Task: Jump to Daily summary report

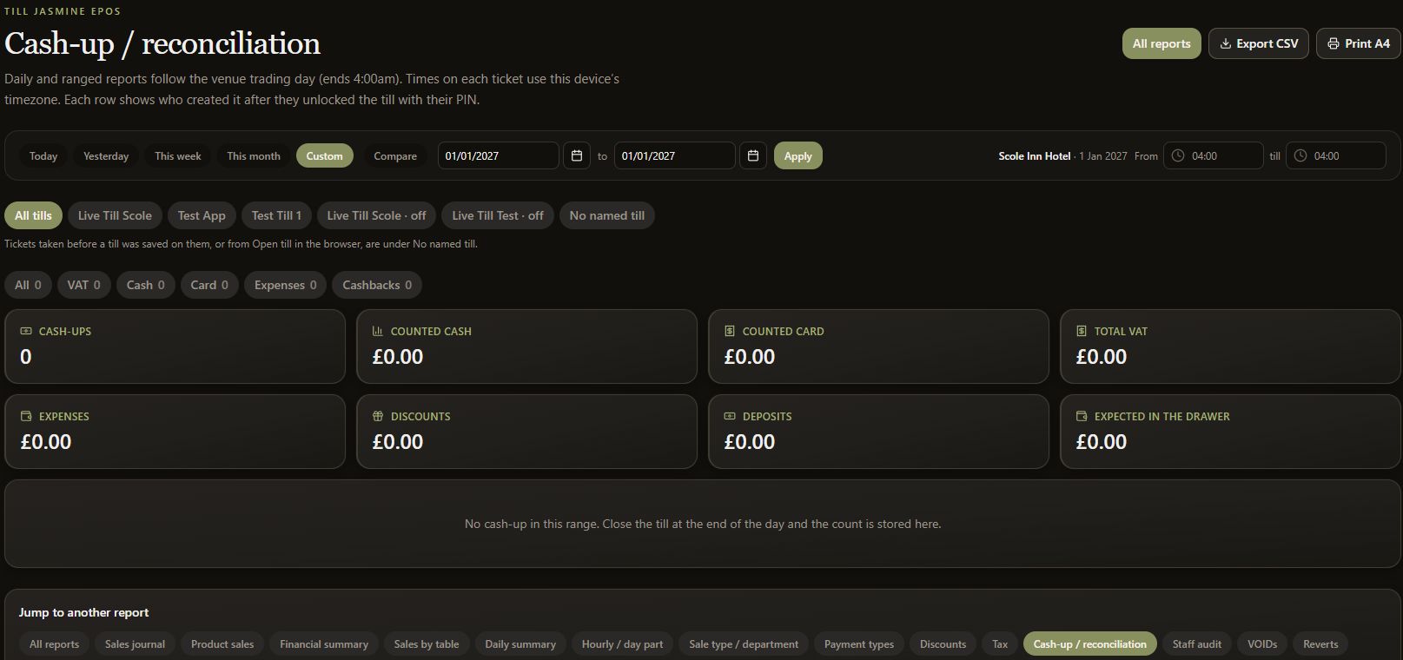Action: point(520,644)
